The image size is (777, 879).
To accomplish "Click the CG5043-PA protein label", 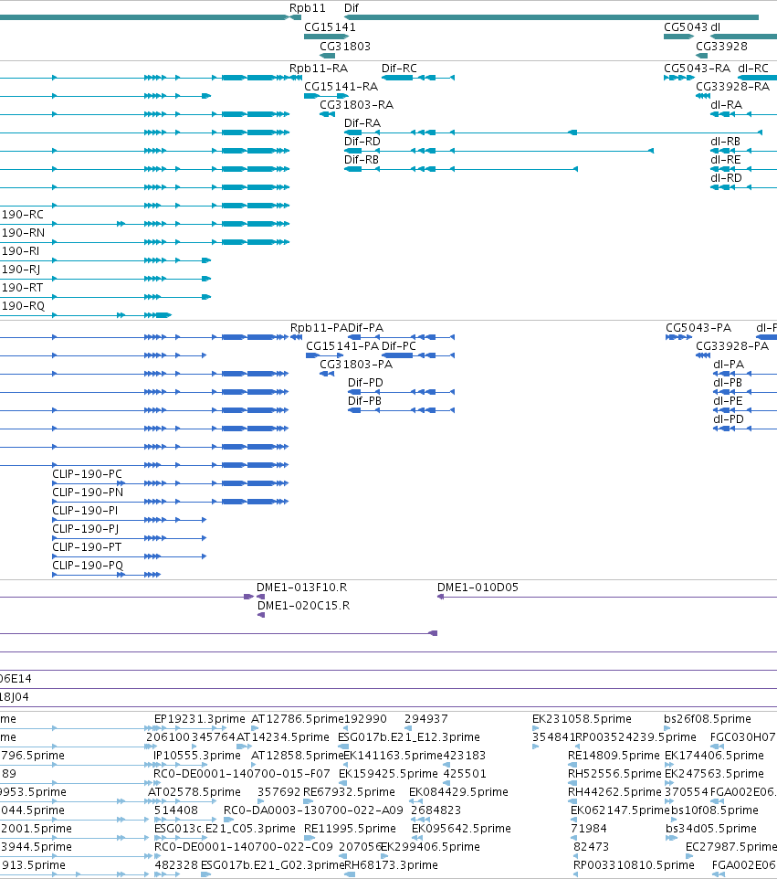I will 698,327.
